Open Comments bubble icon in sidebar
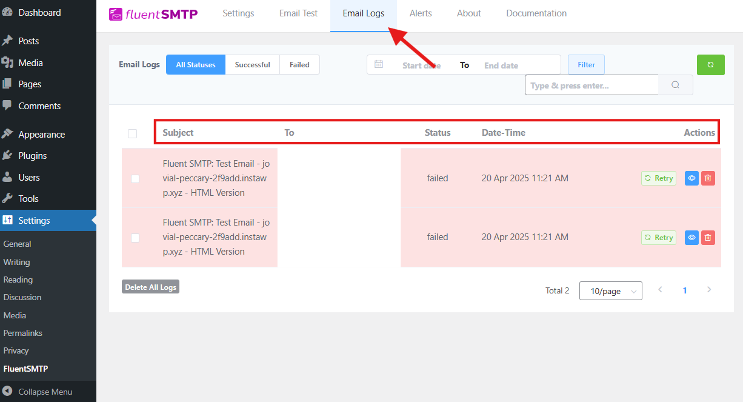The height and width of the screenshot is (402, 743). click(7, 106)
